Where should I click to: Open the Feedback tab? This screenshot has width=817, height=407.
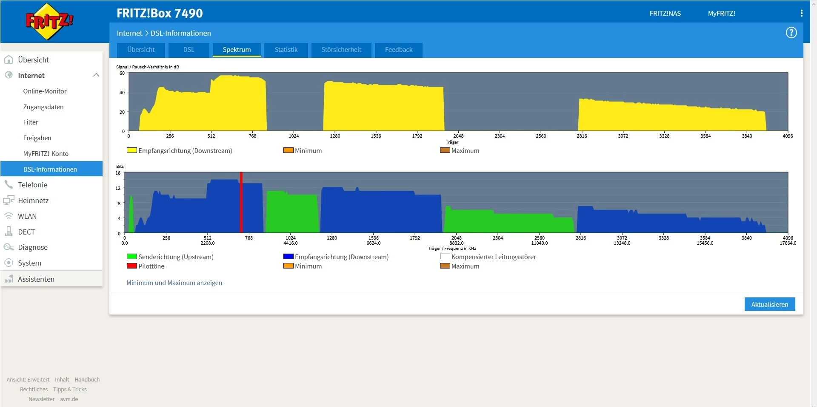[x=399, y=50]
